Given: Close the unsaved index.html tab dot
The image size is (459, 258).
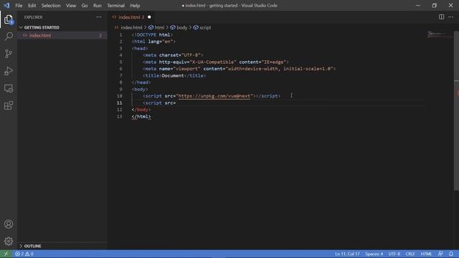Looking at the screenshot, I should 149,17.
